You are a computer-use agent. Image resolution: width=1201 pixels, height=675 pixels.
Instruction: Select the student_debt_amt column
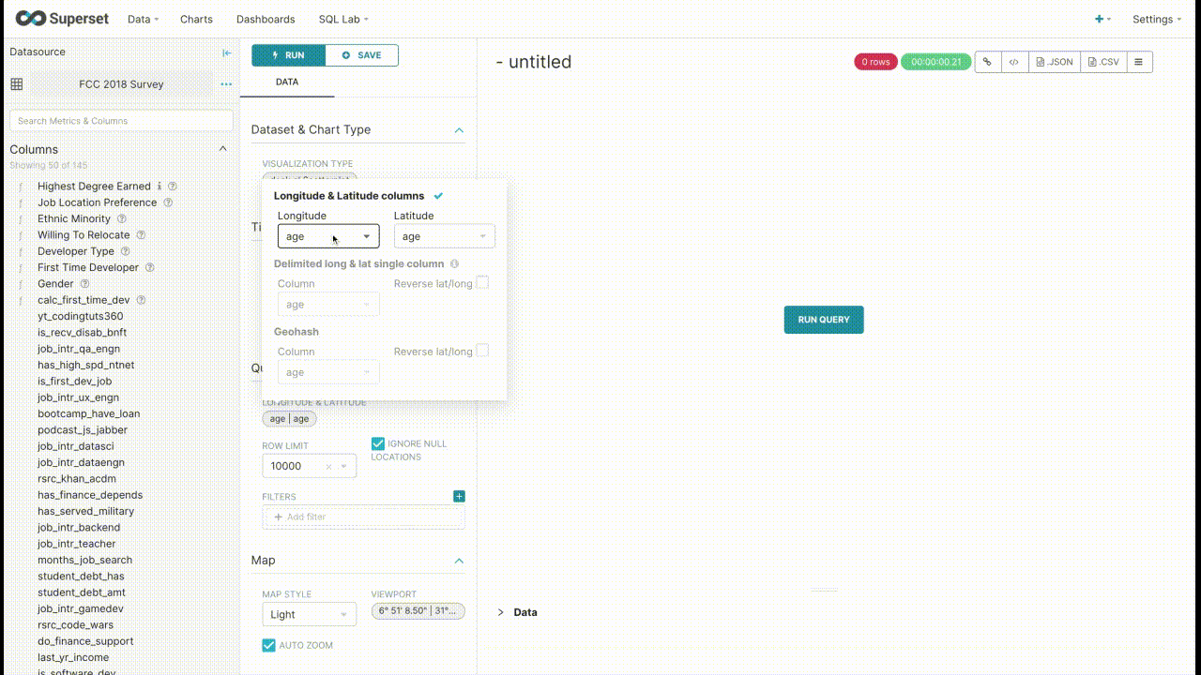[82, 592]
